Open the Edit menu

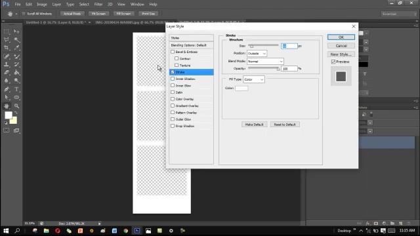(x=29, y=5)
